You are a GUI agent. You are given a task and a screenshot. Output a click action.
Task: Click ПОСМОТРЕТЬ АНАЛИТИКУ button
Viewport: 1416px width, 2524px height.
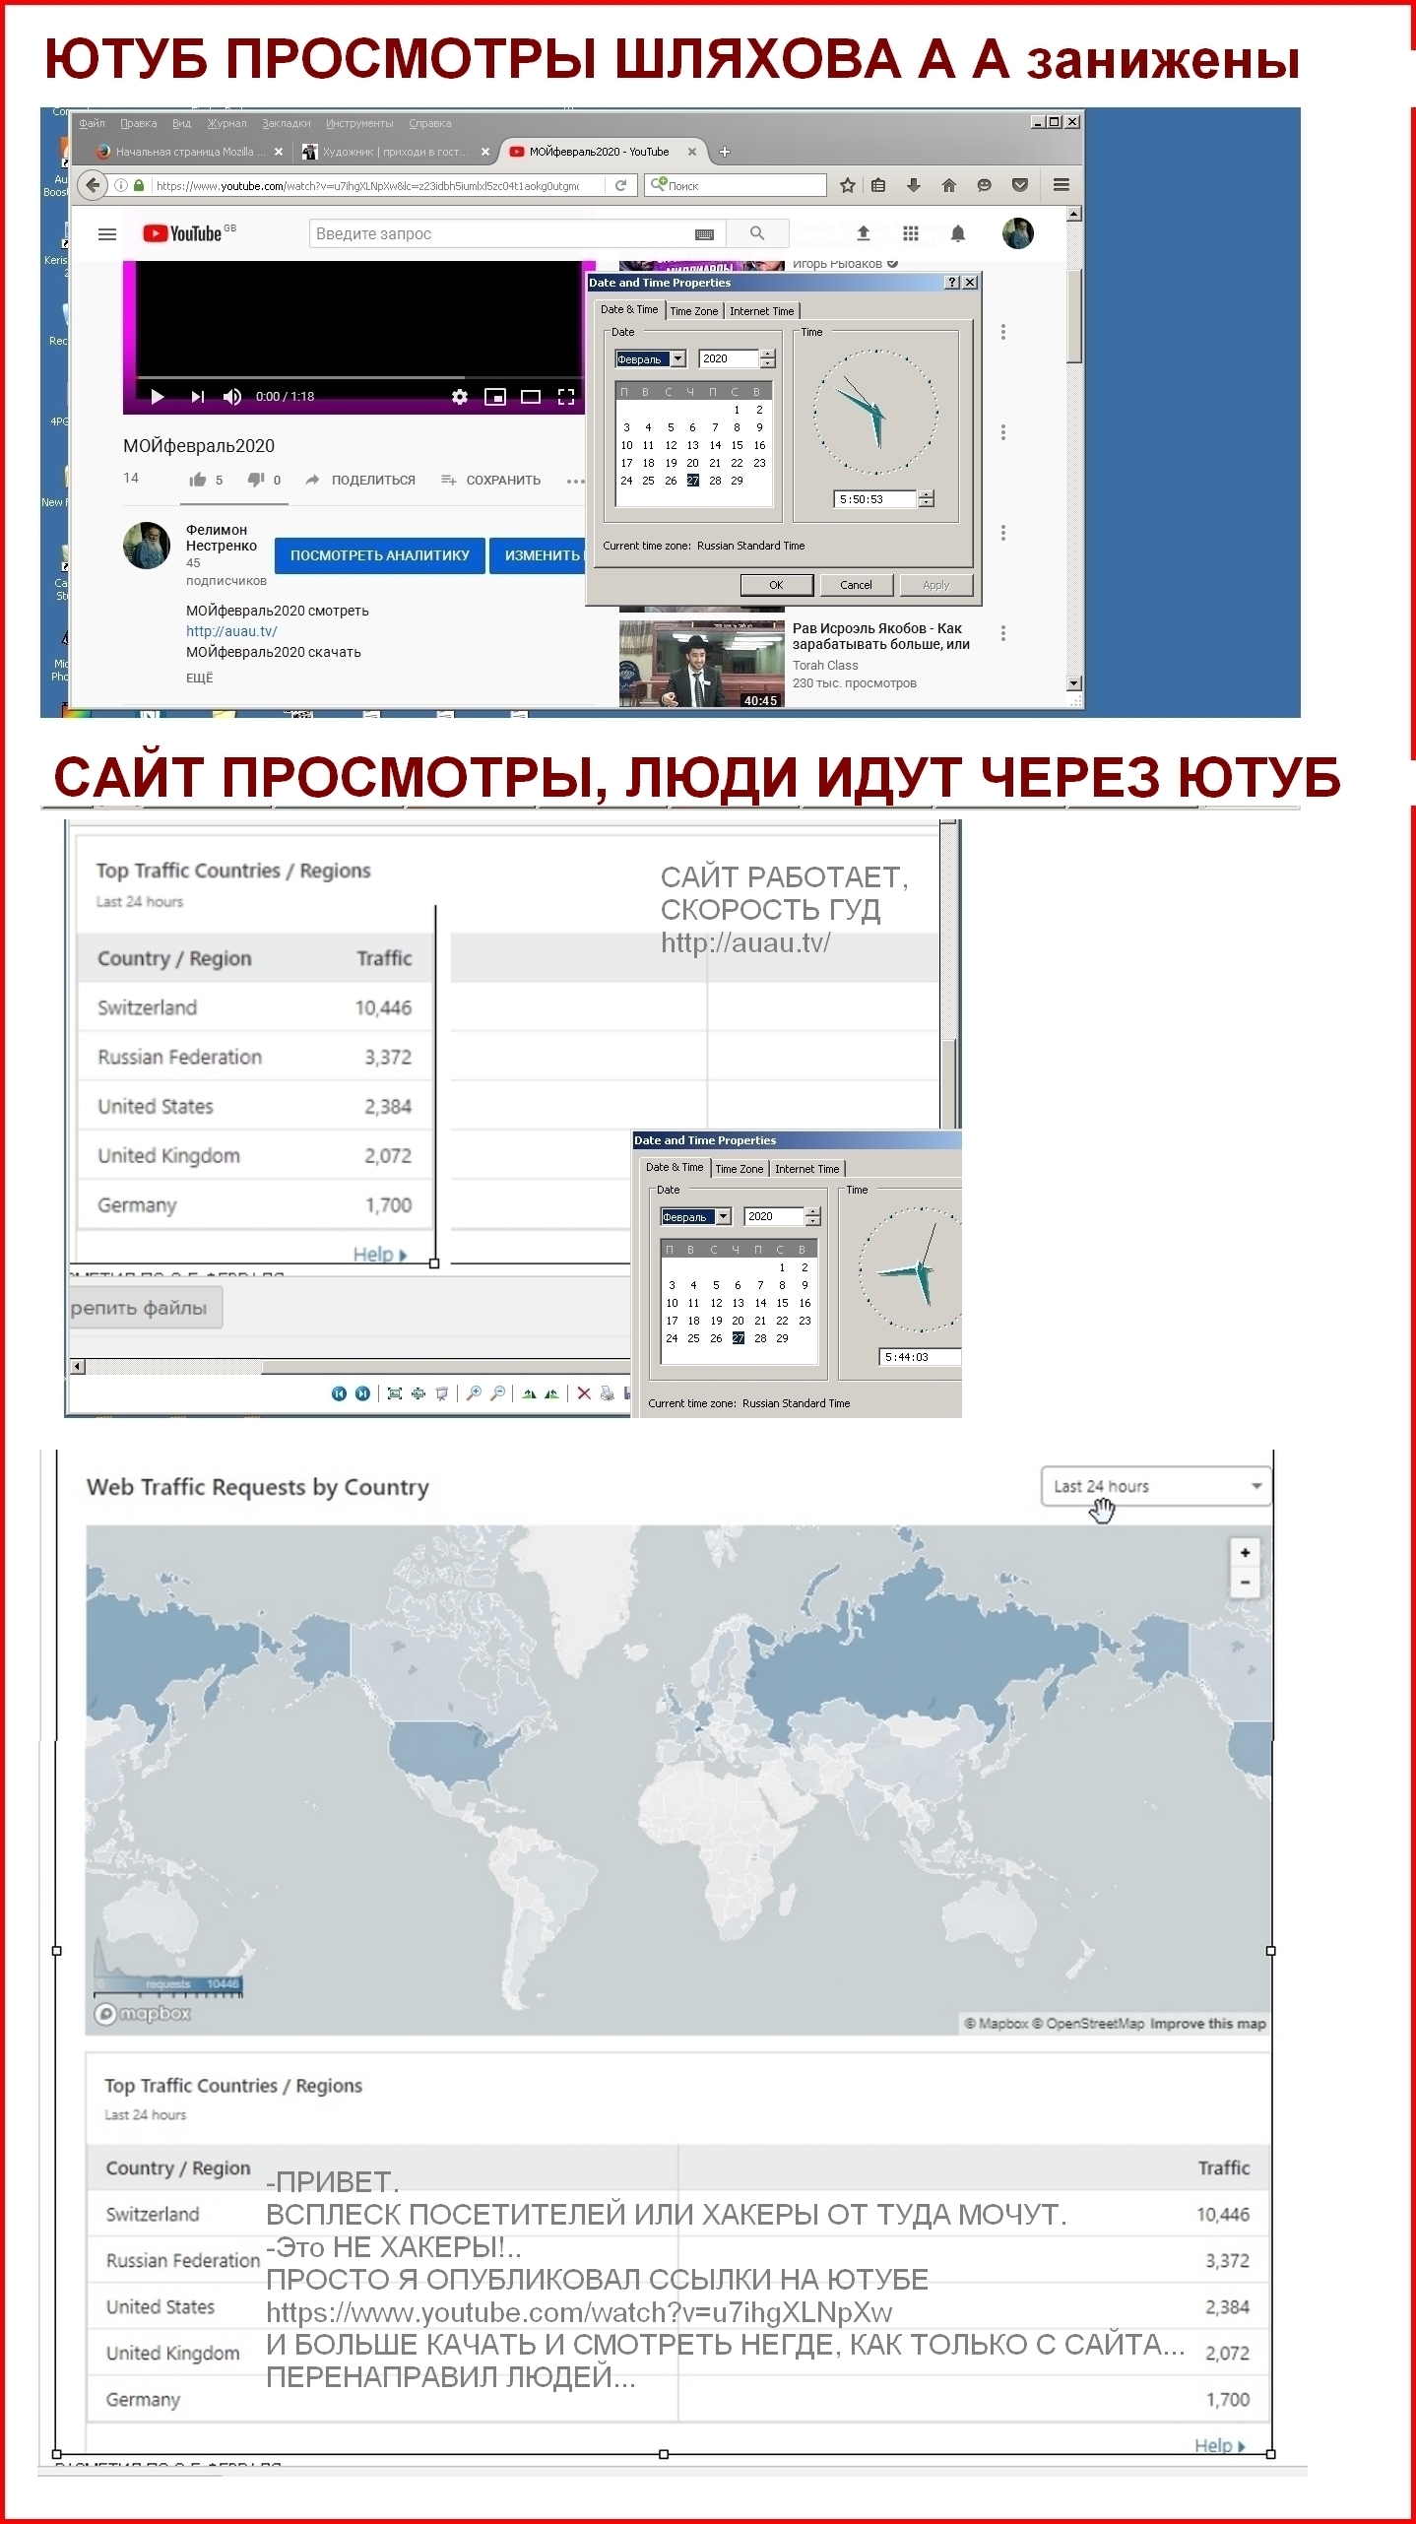tap(380, 555)
